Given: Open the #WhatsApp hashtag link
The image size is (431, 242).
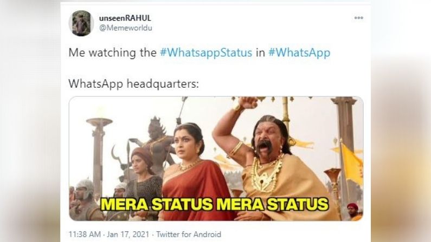Looking at the screenshot, I should coord(299,53).
